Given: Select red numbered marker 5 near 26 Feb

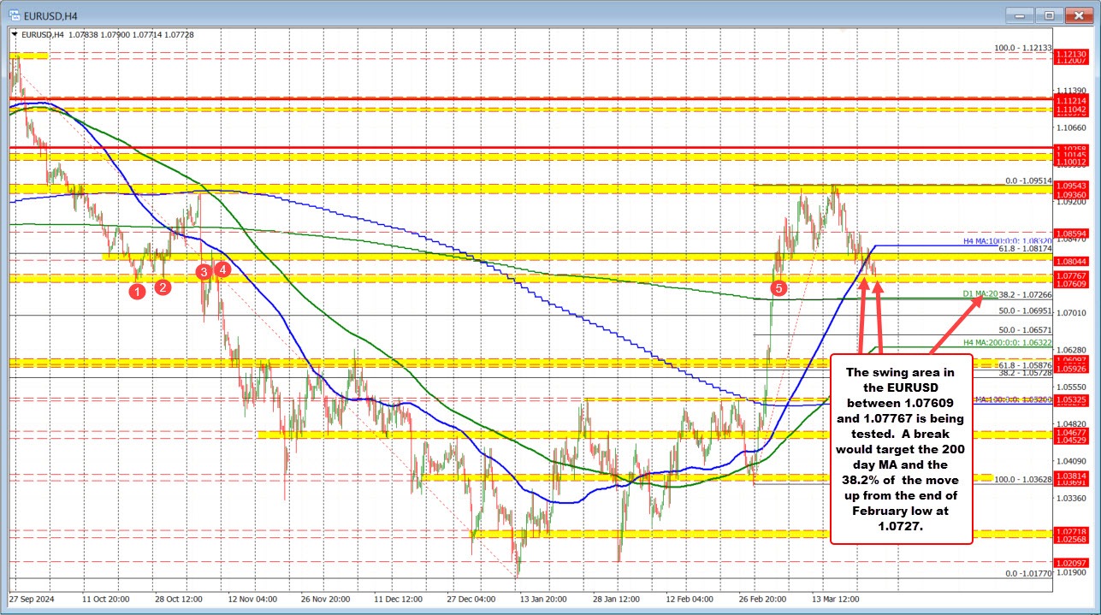Looking at the screenshot, I should coord(778,289).
